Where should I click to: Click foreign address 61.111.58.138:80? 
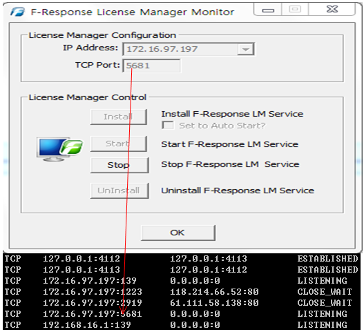(215, 303)
